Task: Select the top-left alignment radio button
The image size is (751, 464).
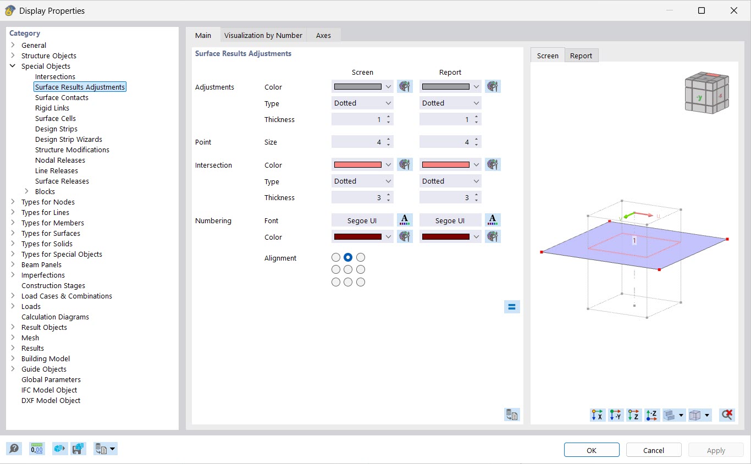Action: 336,257
